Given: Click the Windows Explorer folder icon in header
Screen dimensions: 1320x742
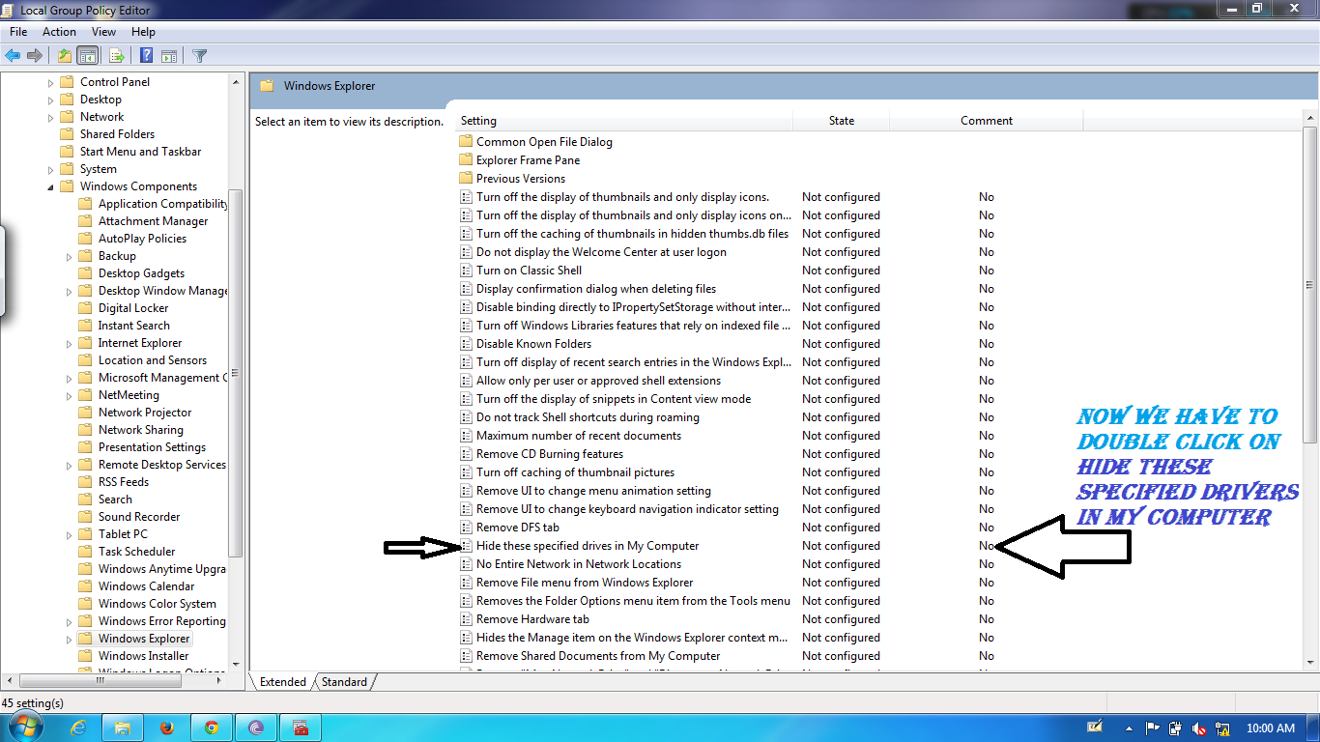Looking at the screenshot, I should point(267,86).
